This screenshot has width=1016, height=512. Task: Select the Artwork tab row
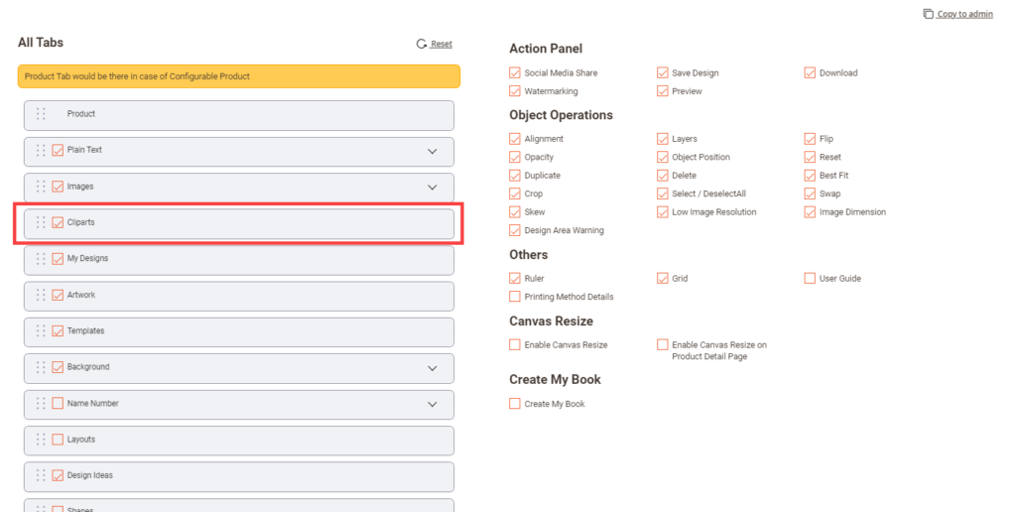238,296
